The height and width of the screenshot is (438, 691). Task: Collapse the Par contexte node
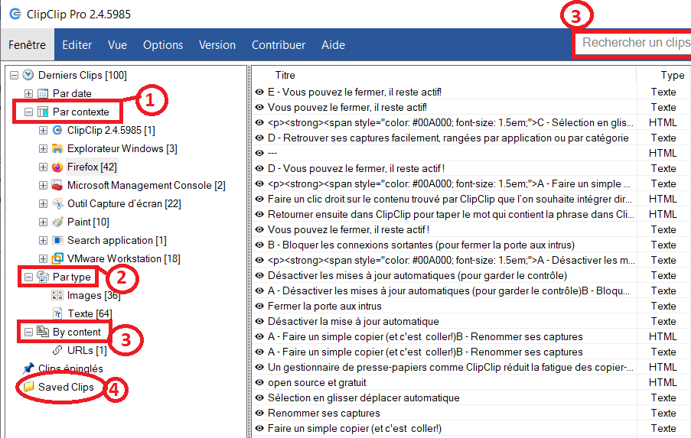[x=29, y=112]
